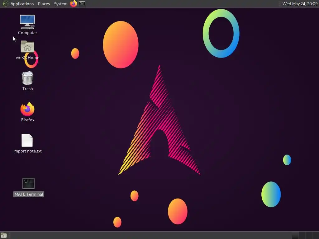Launch the terminal from the top panel

(82, 4)
